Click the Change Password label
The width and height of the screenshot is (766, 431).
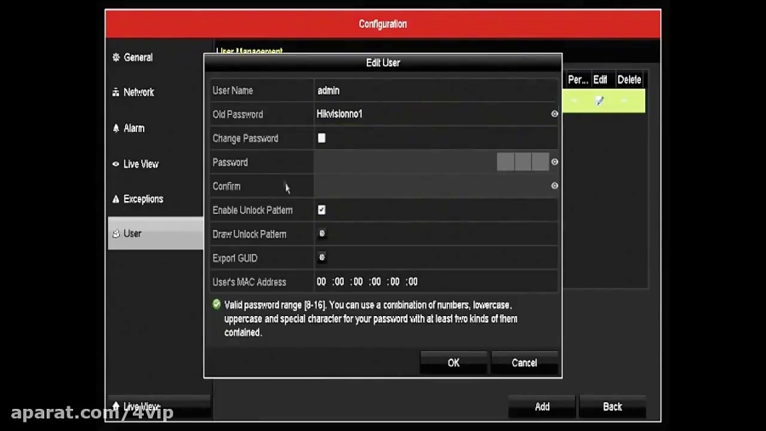tap(245, 138)
